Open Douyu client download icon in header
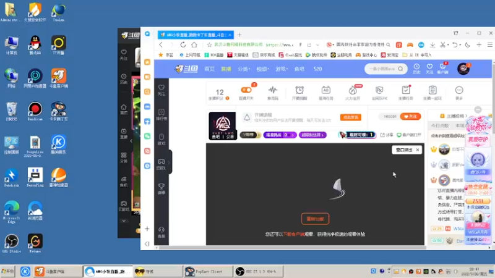This screenshot has width=495, height=278. click(x=442, y=68)
